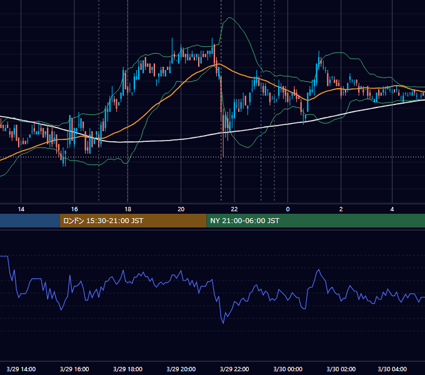425x375 pixels.
Task: Click the ロンドン 15:30-21:00 JST session bar
Action: [x=133, y=221]
